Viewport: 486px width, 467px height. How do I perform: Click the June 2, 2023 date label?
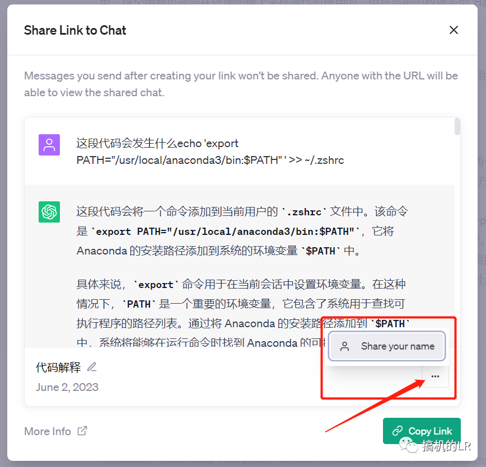pos(67,387)
